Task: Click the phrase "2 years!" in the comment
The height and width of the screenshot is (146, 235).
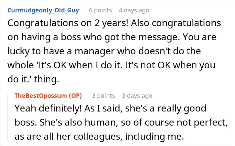Action: [111, 23]
